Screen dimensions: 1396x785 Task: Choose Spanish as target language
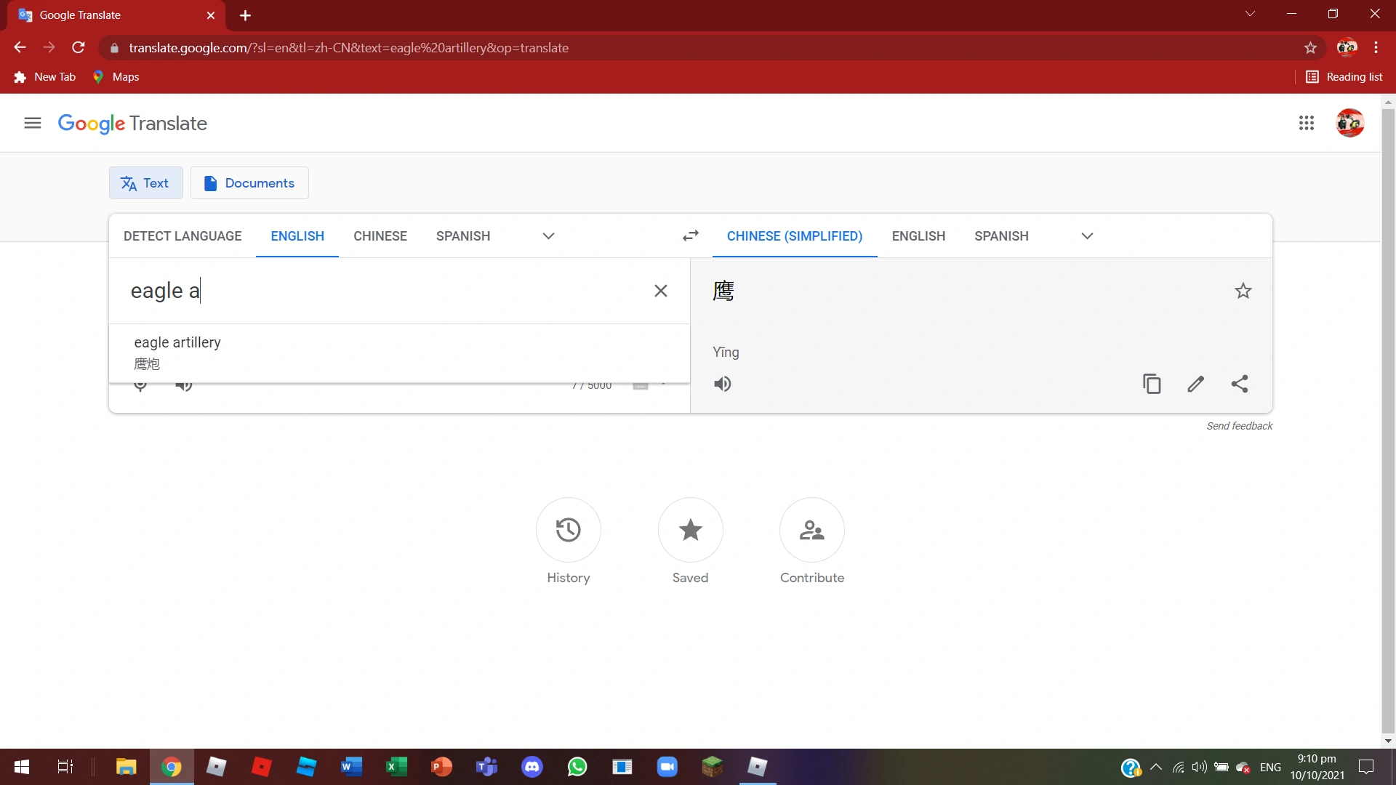pos(1001,235)
